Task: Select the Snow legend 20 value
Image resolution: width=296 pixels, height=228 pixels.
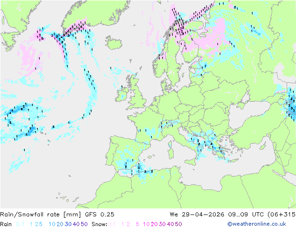Action: click(x=154, y=224)
